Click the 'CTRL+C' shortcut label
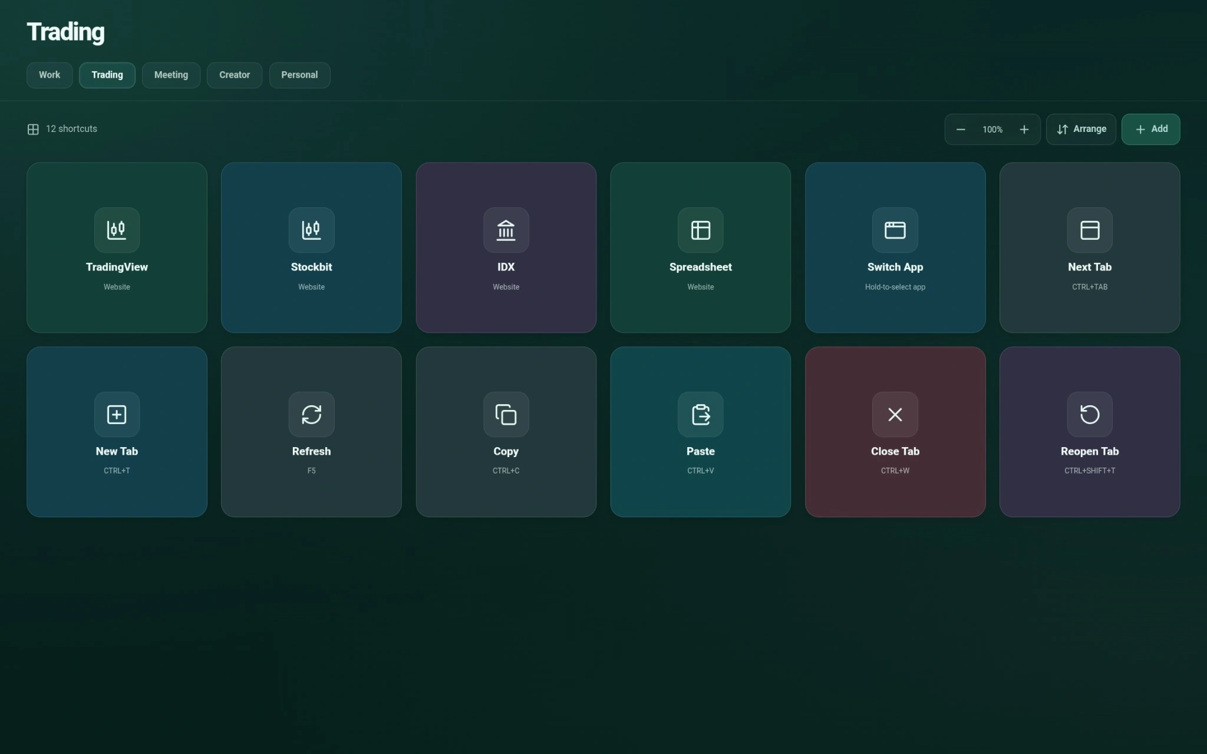The image size is (1207, 754). pyautogui.click(x=506, y=471)
